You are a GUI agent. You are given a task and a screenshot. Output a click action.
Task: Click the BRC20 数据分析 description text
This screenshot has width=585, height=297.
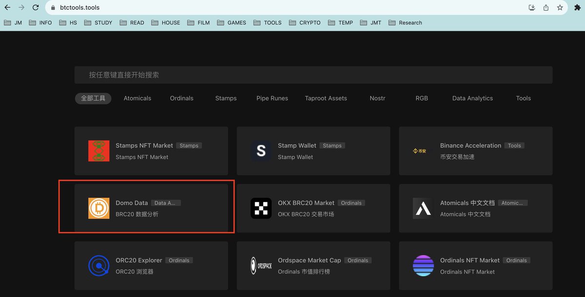click(x=137, y=214)
